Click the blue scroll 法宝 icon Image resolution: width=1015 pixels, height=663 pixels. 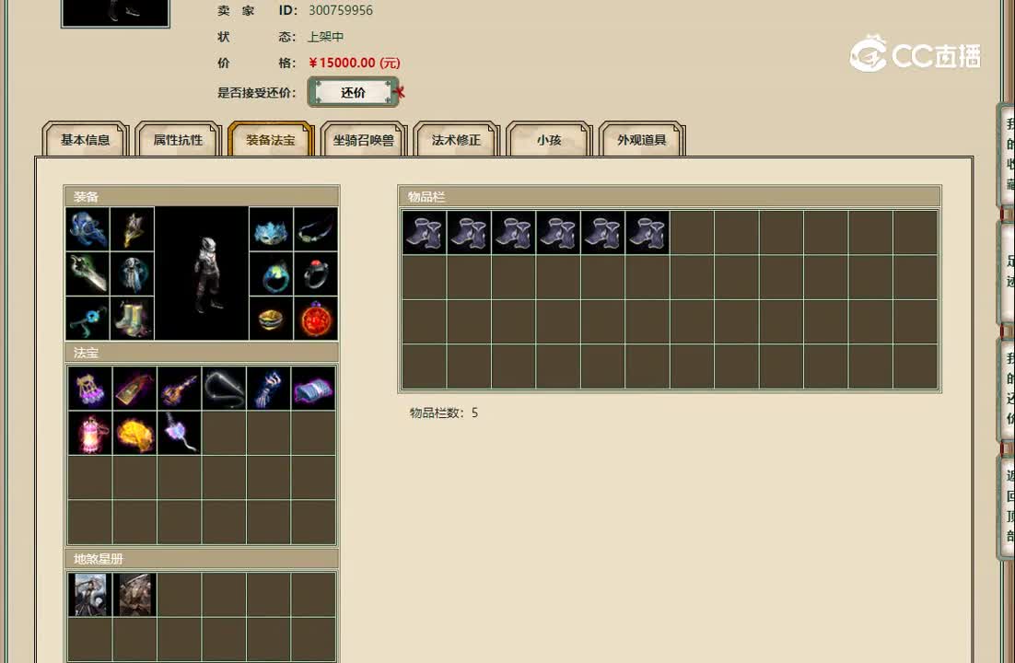tap(313, 389)
